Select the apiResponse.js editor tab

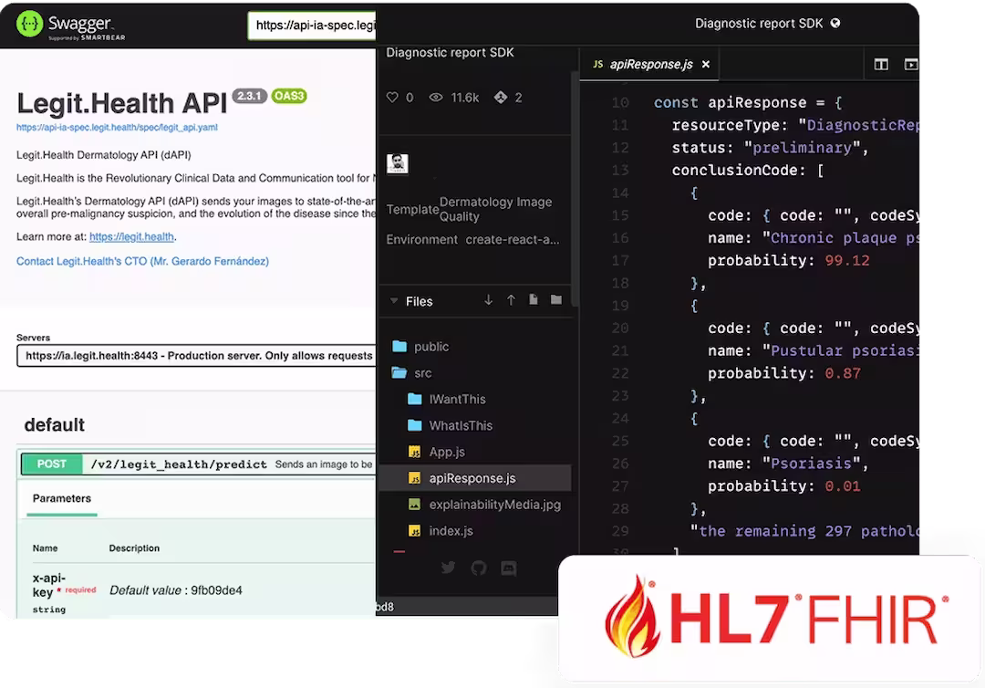[x=649, y=64]
